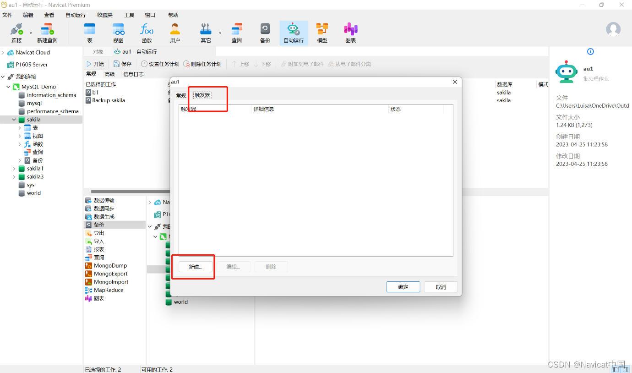Collapse the sakila database node
This screenshot has height=373, width=632.
point(14,120)
